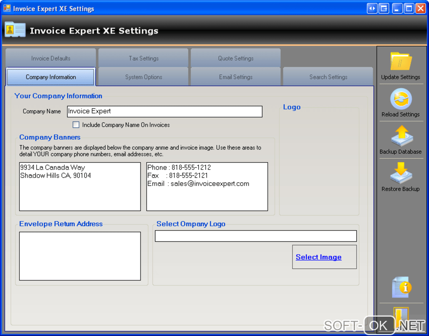Click the Update Settings folder icon
Screen dimensions: 429x336
(x=401, y=61)
